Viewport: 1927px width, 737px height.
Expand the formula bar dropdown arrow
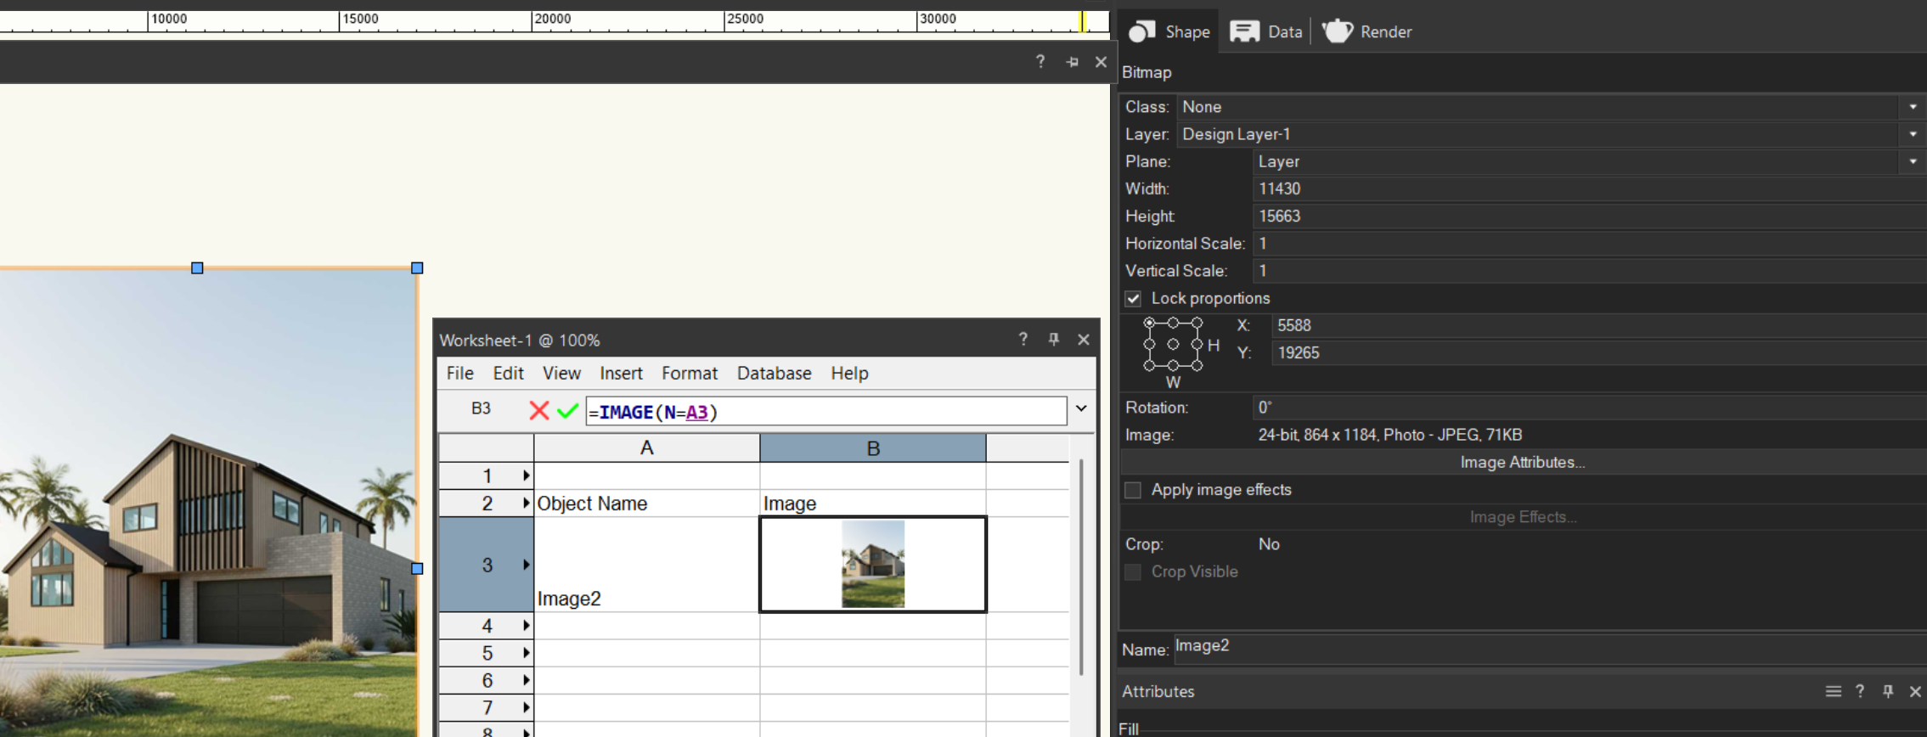1081,408
